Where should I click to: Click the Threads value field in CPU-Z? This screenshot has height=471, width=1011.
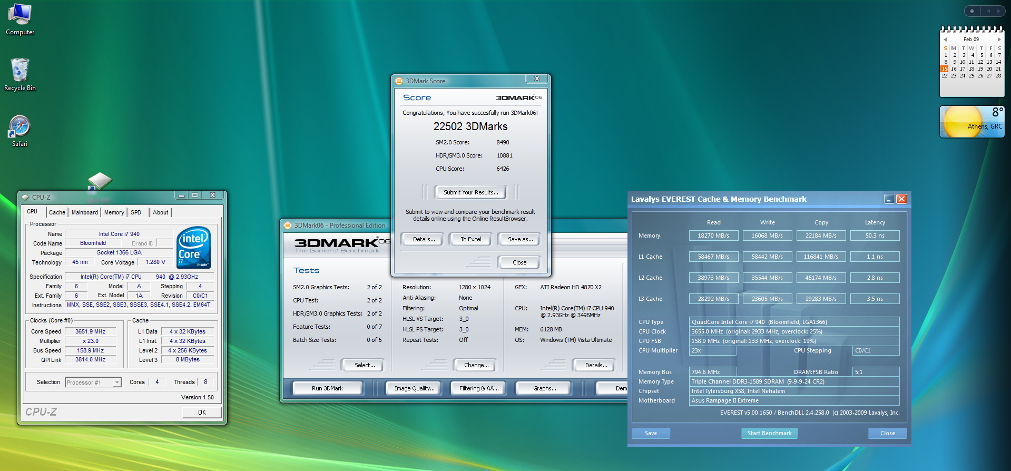(x=205, y=382)
